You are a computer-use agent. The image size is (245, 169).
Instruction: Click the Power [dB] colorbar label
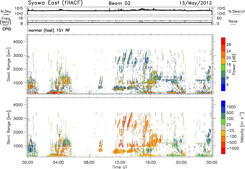234,64
